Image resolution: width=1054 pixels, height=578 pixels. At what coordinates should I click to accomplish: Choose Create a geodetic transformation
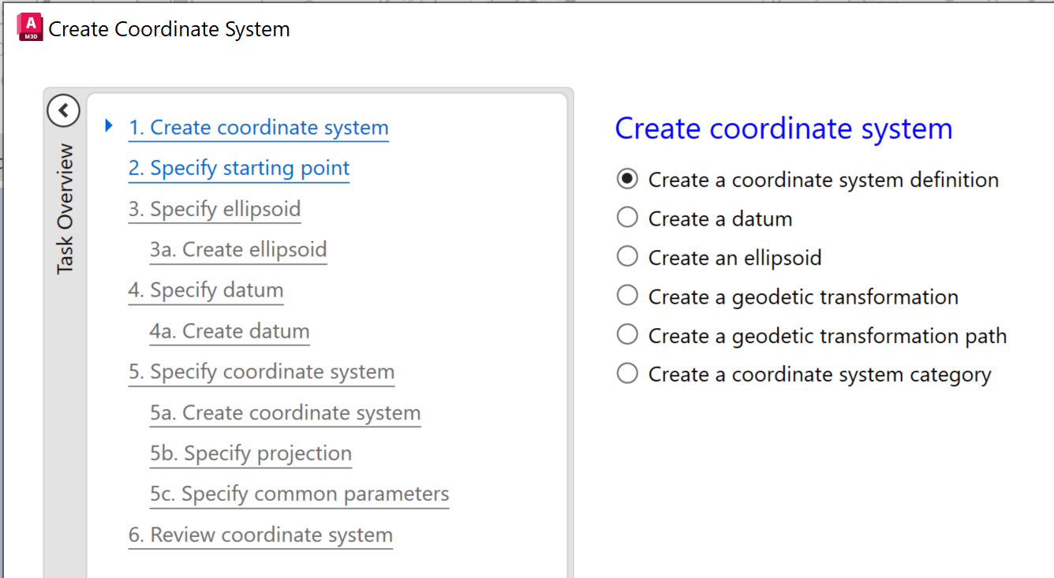click(x=626, y=295)
